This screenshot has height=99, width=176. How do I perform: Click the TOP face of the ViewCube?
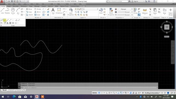click(167, 27)
